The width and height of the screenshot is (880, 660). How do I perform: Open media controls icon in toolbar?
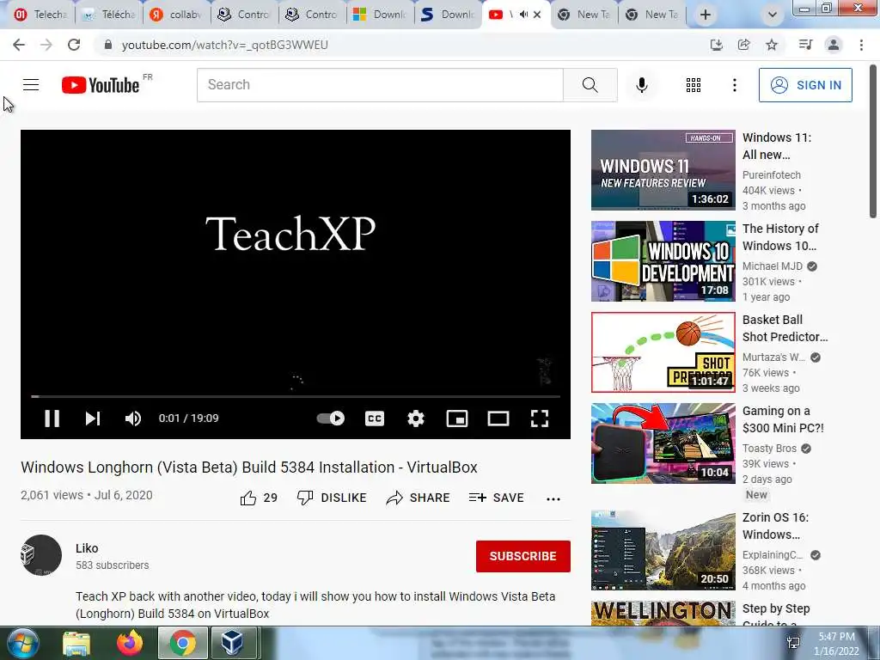tap(805, 45)
